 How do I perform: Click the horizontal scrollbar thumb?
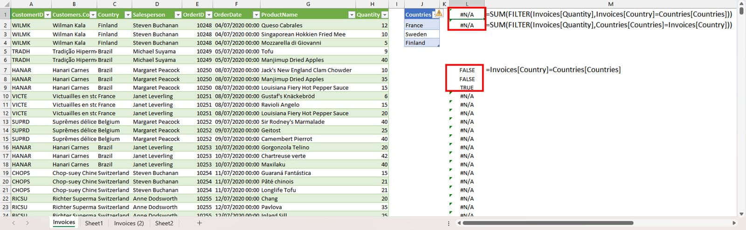(548, 223)
